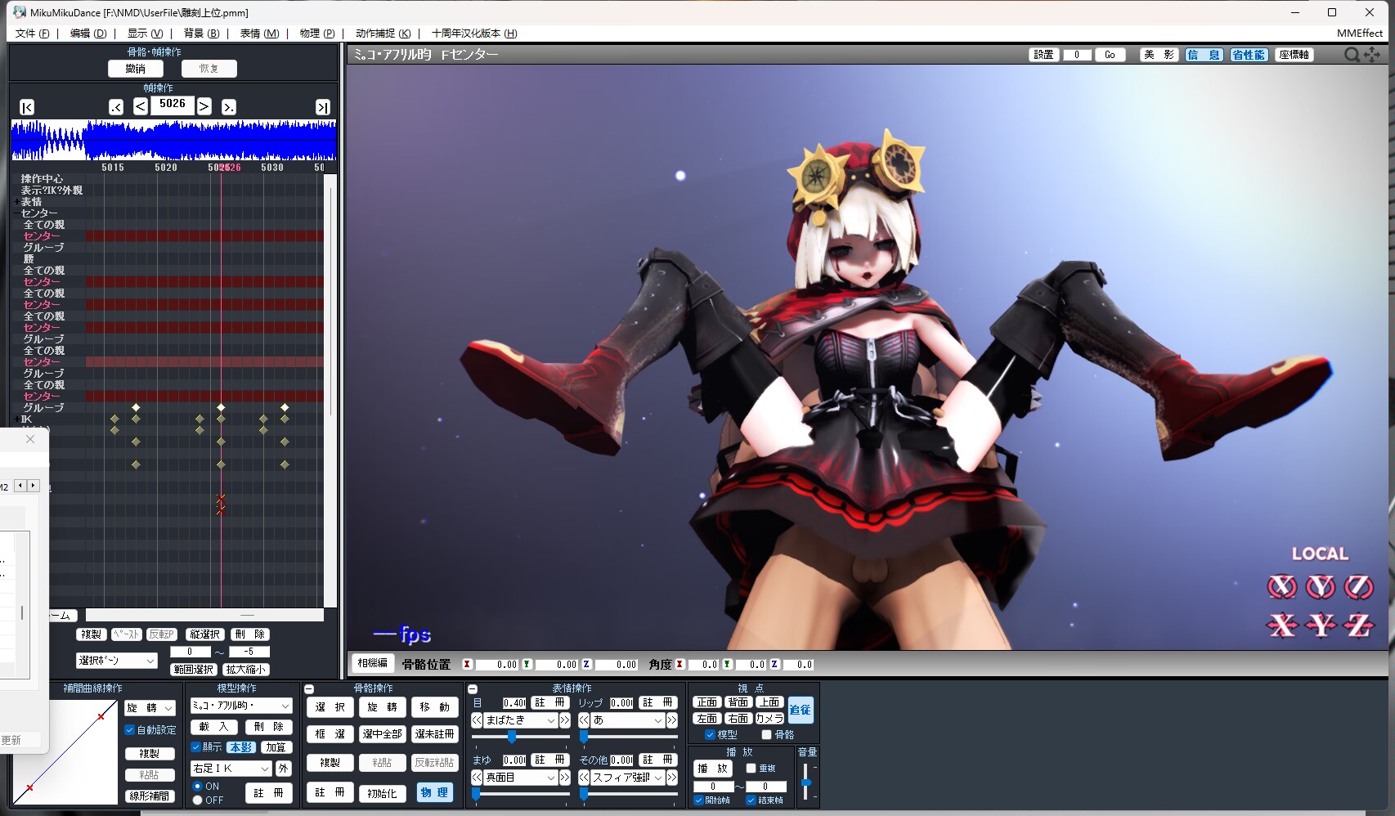The width and height of the screenshot is (1395, 816).
Task: Step back one frame with '<' button
Action: pyautogui.click(x=141, y=106)
